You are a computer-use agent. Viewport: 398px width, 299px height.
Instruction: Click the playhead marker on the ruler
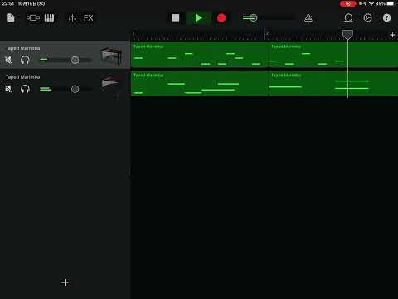coord(347,35)
